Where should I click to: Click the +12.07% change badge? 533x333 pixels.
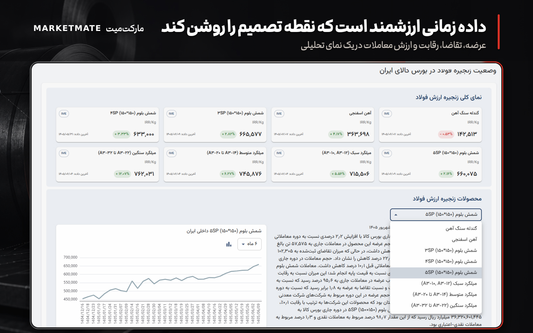[122, 174]
